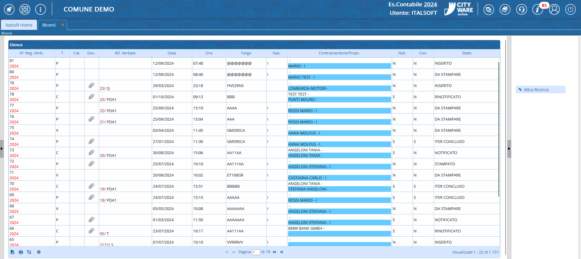Image resolution: width=581 pixels, height=259 pixels.
Task: Click the Pagina number input field
Action: (x=256, y=252)
